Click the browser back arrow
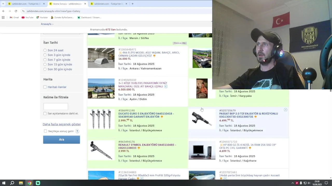332x186 pixels. 3,11
